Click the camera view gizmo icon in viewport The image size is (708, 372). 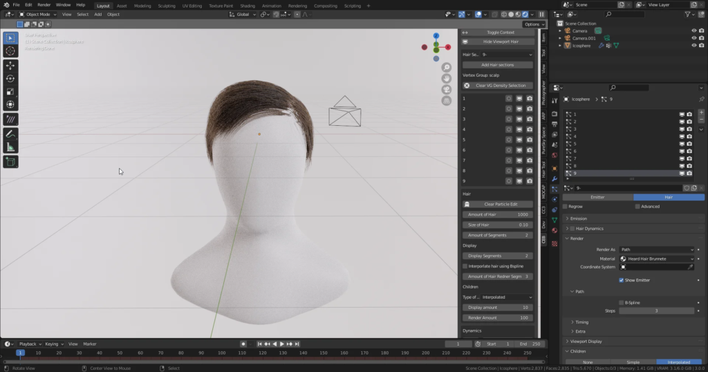(x=447, y=89)
